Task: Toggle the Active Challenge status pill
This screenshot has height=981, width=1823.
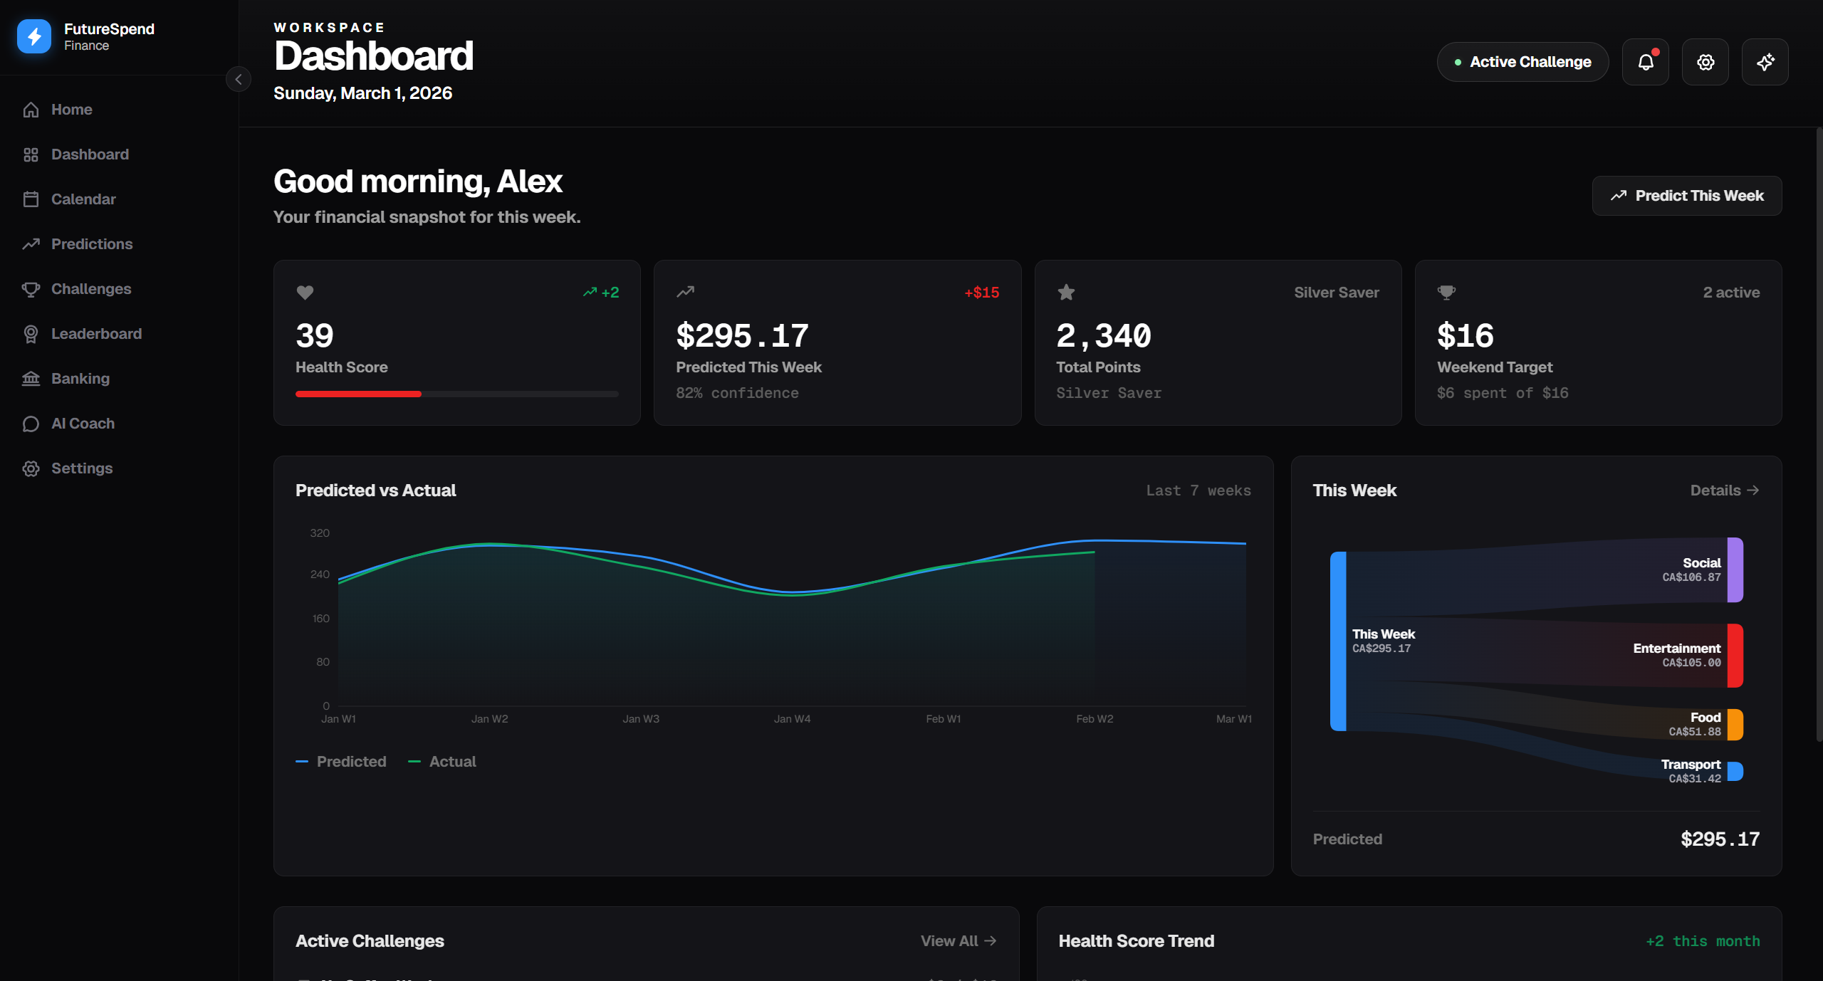Action: [1522, 62]
